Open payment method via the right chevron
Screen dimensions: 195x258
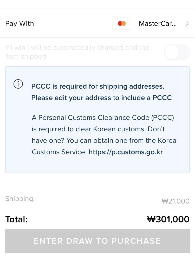tap(187, 24)
